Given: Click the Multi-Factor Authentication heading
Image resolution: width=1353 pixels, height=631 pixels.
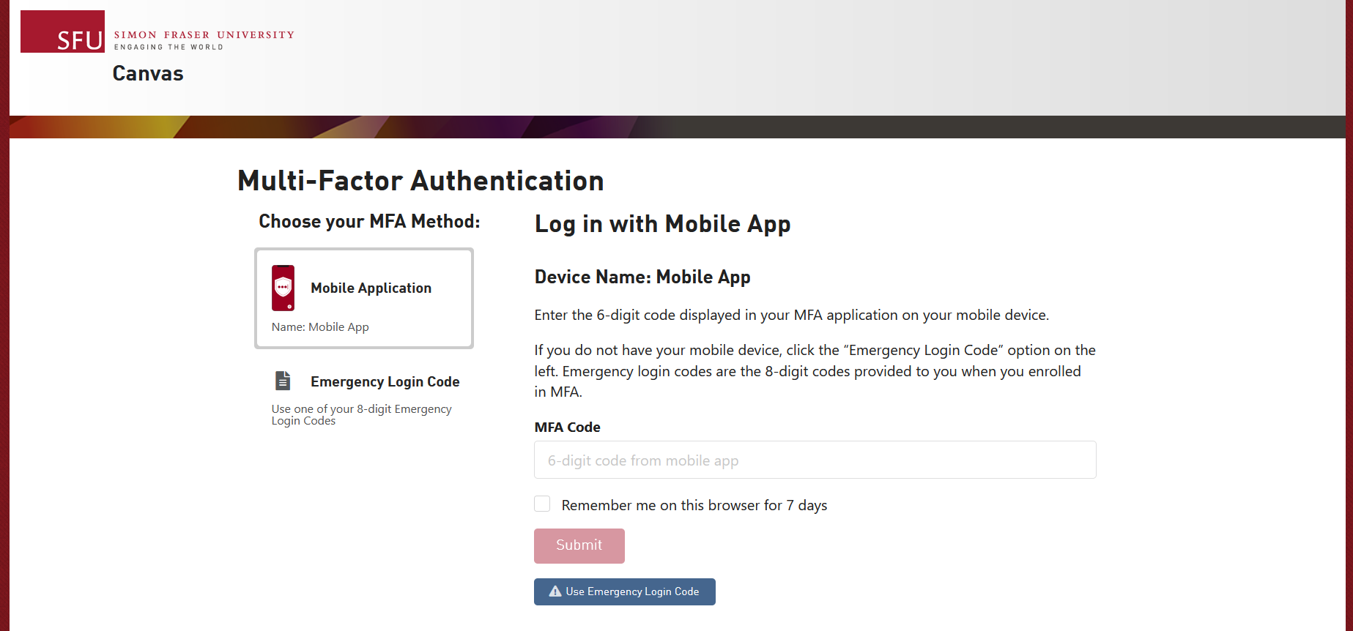Looking at the screenshot, I should [420, 181].
